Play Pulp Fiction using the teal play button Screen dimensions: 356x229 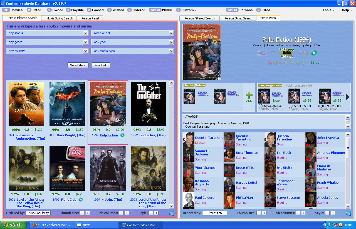314,53
